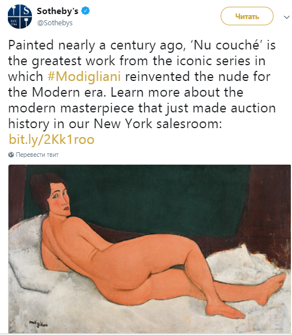Click the EST 1744 quadrant of logo

[14, 22]
